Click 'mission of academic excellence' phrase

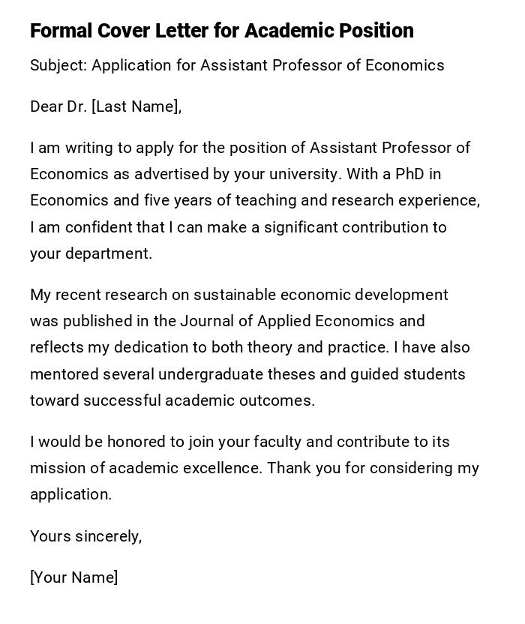coord(145,468)
